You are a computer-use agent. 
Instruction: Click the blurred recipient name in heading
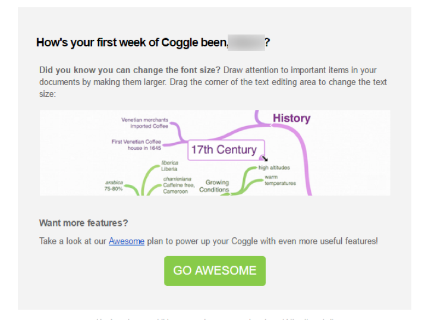pyautogui.click(x=246, y=42)
